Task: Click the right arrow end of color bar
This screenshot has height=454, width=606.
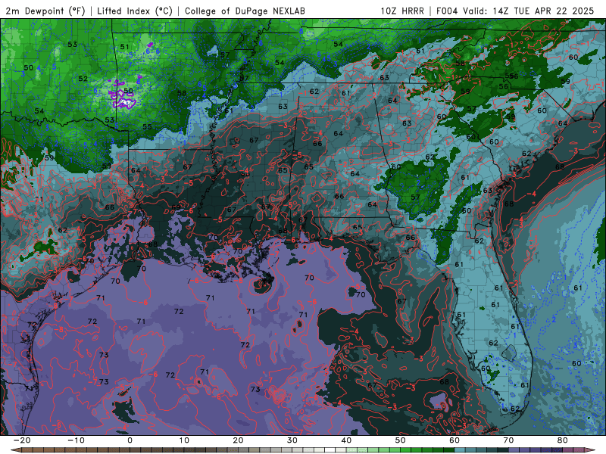Action: [x=590, y=450]
